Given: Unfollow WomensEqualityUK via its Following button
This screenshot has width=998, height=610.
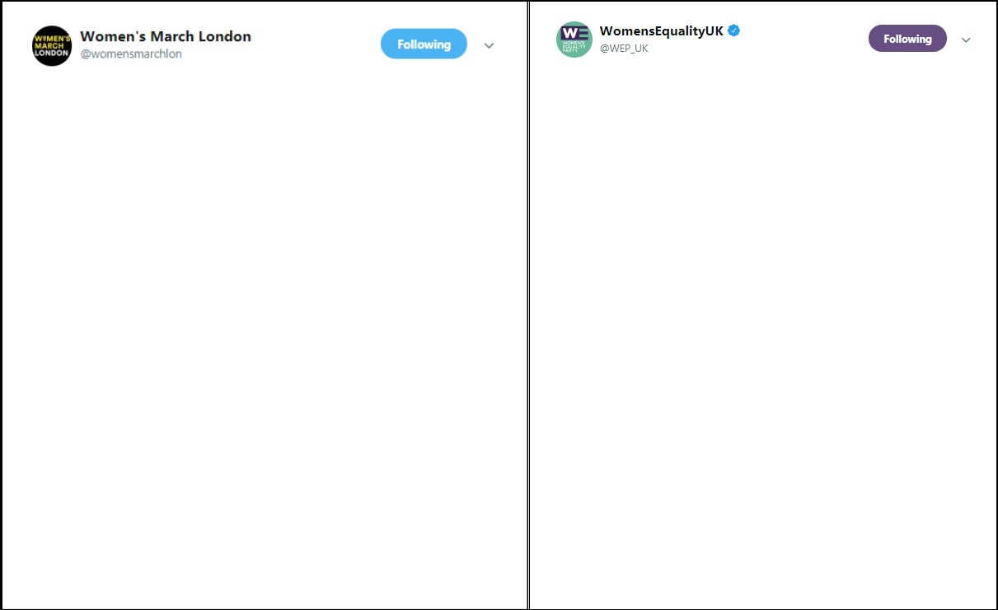Looking at the screenshot, I should coord(907,38).
